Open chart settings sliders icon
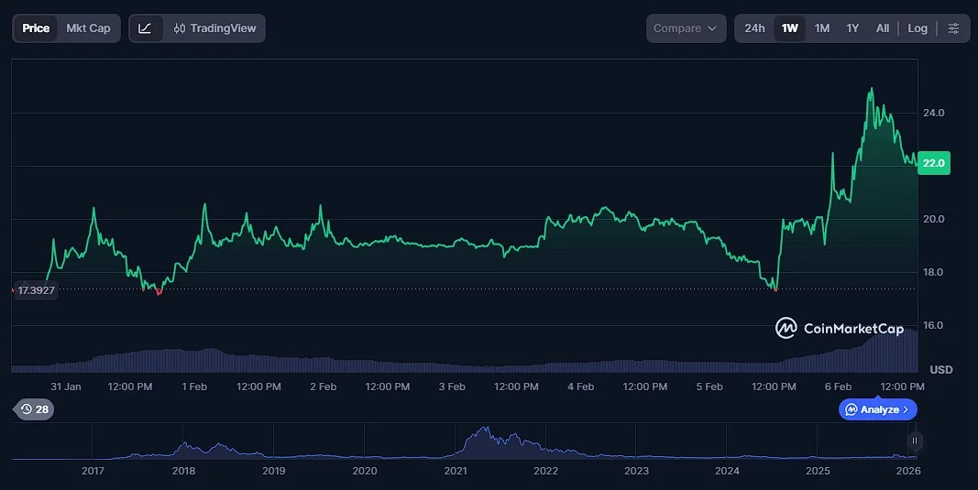978x490 pixels. click(x=953, y=28)
